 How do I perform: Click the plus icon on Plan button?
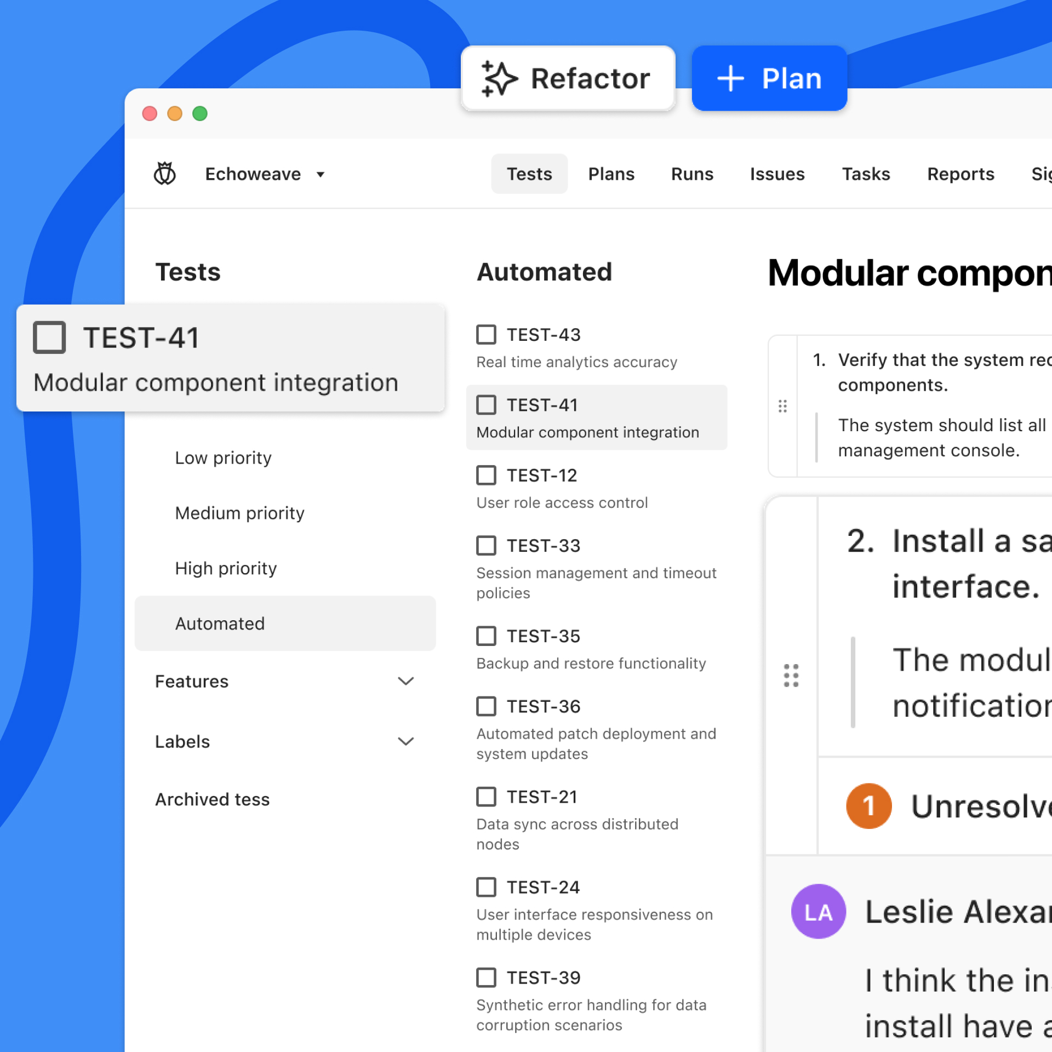pos(730,79)
